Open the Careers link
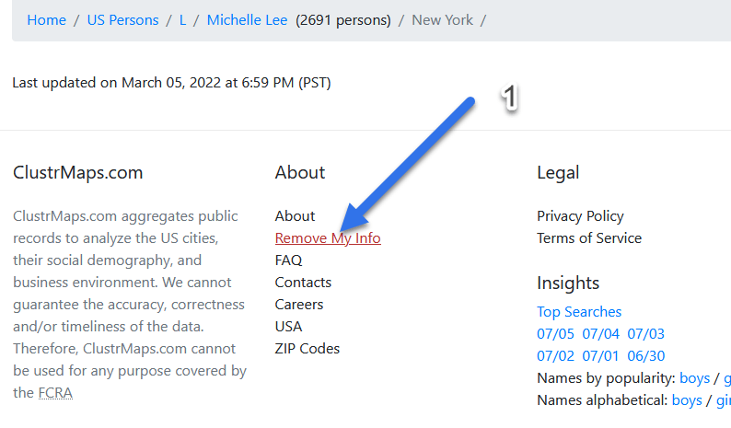Screen dimensions: 731x428 [299, 304]
